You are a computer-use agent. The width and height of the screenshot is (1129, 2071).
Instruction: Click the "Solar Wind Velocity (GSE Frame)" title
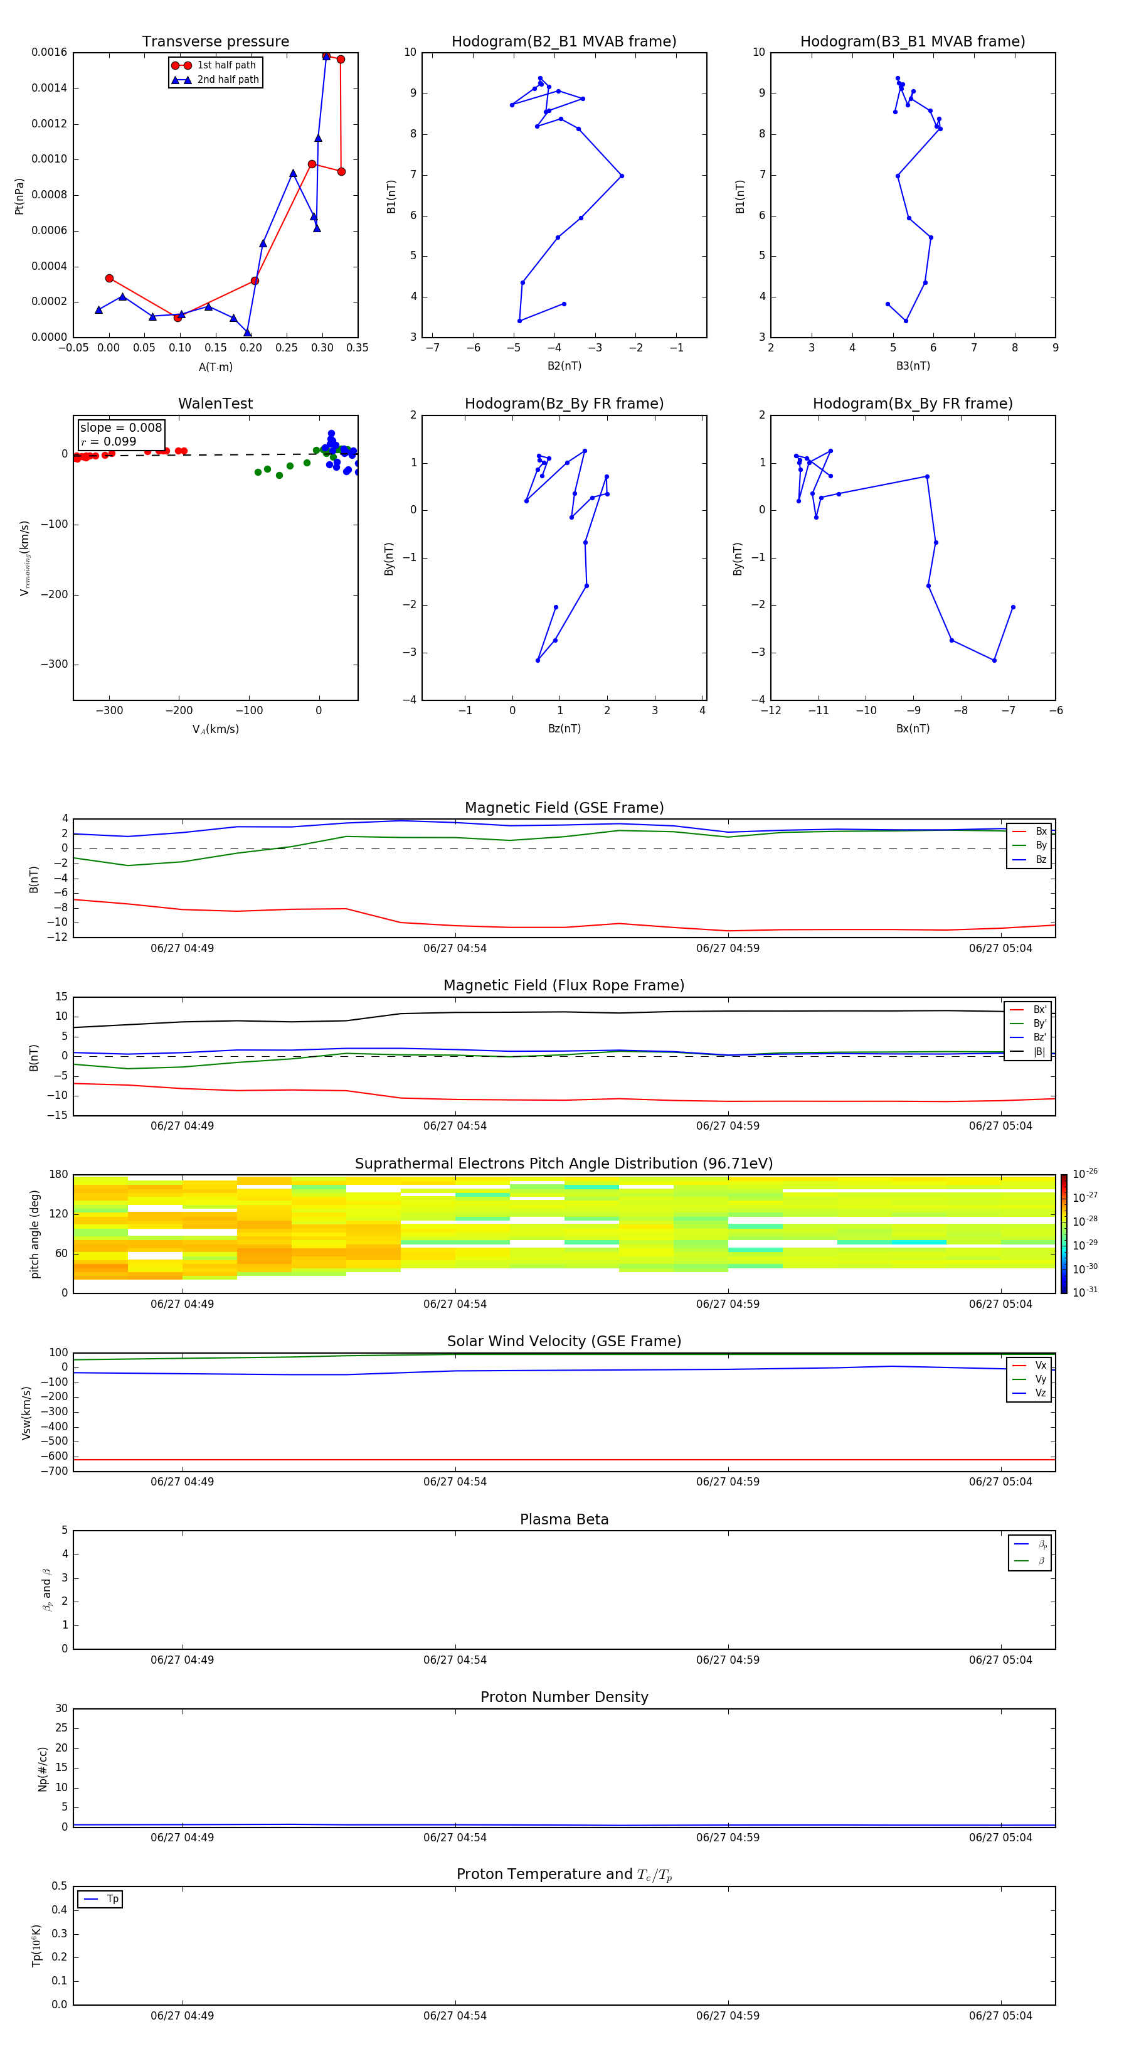pyautogui.click(x=564, y=1341)
